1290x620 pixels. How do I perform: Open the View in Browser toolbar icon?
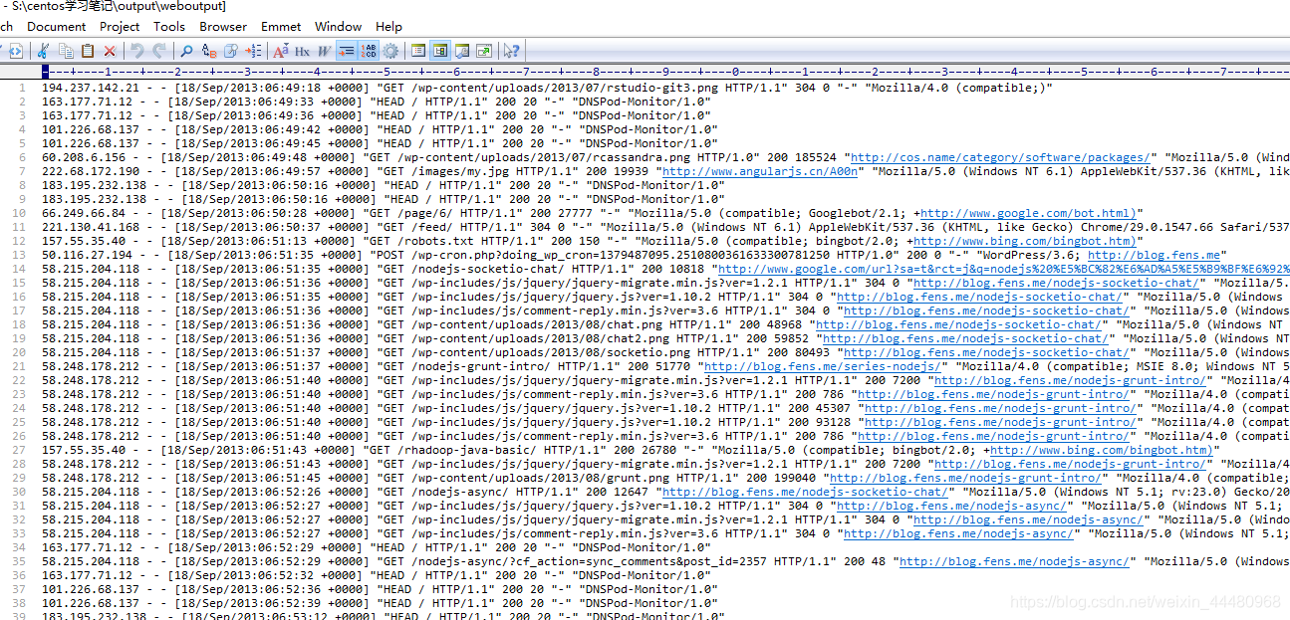pos(15,51)
